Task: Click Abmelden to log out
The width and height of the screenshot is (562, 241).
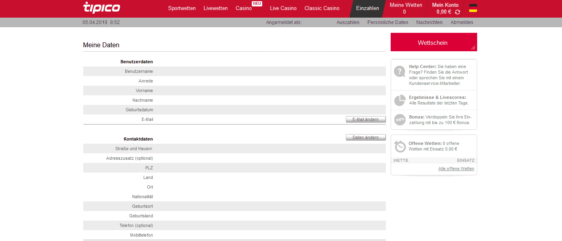Action: point(462,22)
